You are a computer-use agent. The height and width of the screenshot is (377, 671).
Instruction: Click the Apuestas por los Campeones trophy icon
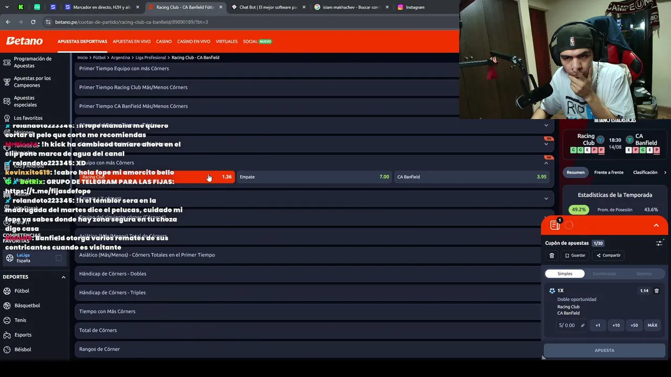click(7, 82)
